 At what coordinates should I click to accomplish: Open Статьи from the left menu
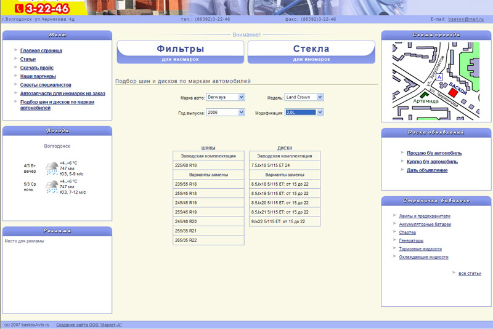tap(28, 59)
